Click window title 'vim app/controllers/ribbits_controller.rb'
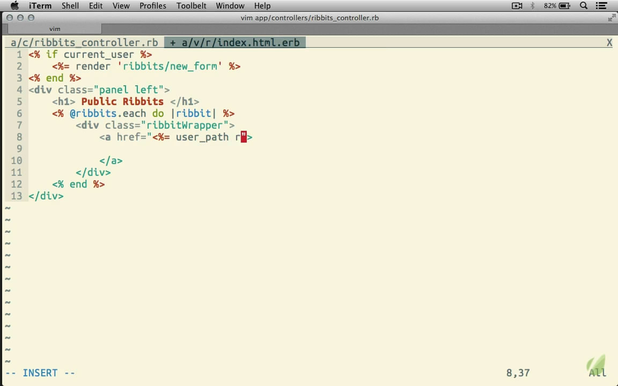This screenshot has height=386, width=618. pos(310,18)
